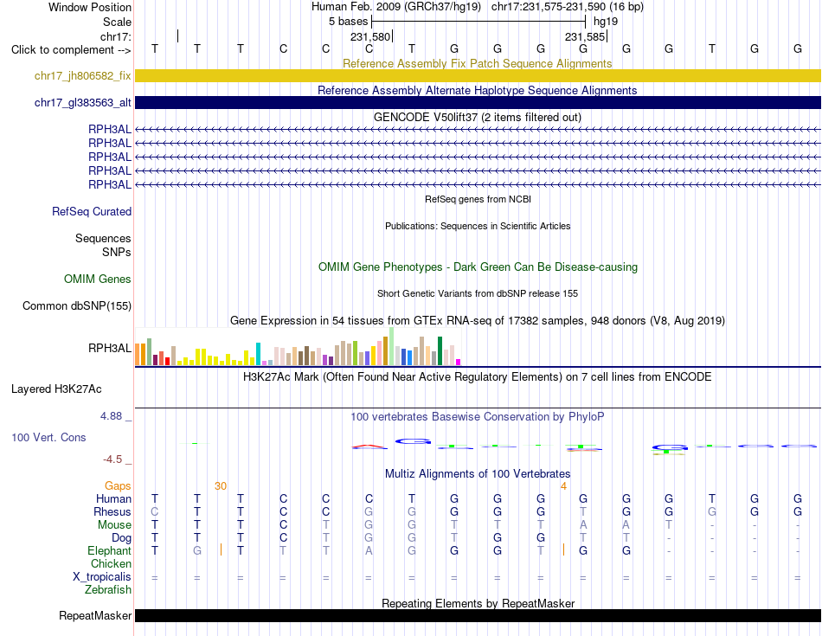Click the -4.5 lower PhyloP scale value
Viewport: 822px width, 636px height.
pyautogui.click(x=112, y=459)
